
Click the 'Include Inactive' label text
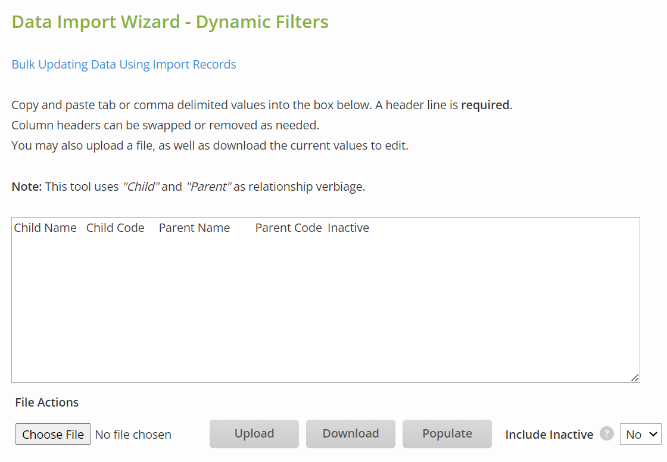[x=549, y=435]
